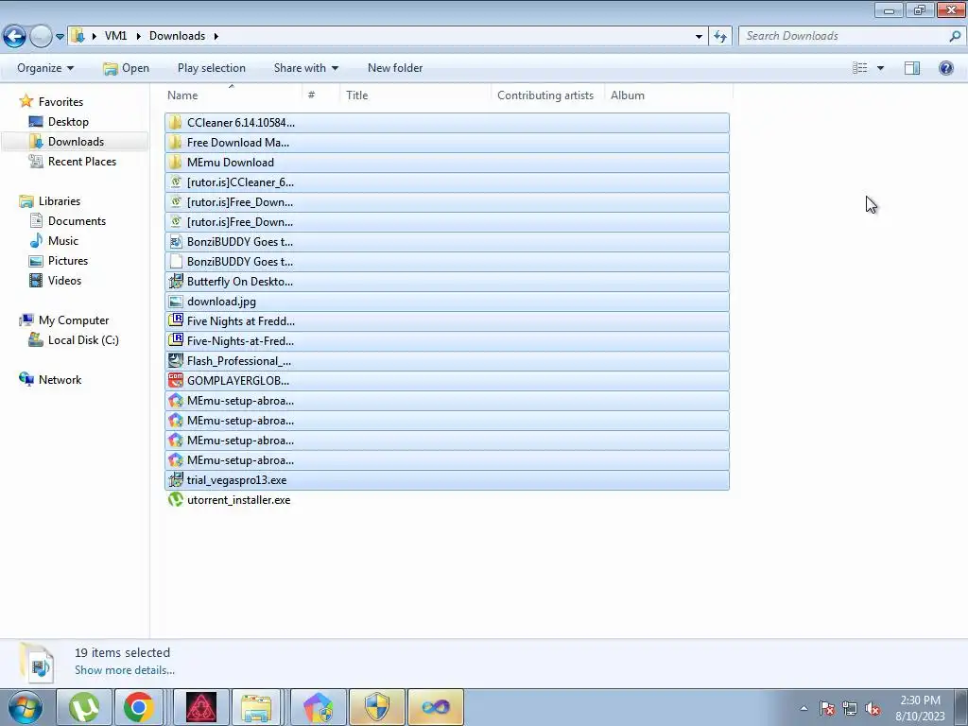Select the MEmu Download folder
Screen dimensions: 968x726
pyautogui.click(x=447, y=163)
